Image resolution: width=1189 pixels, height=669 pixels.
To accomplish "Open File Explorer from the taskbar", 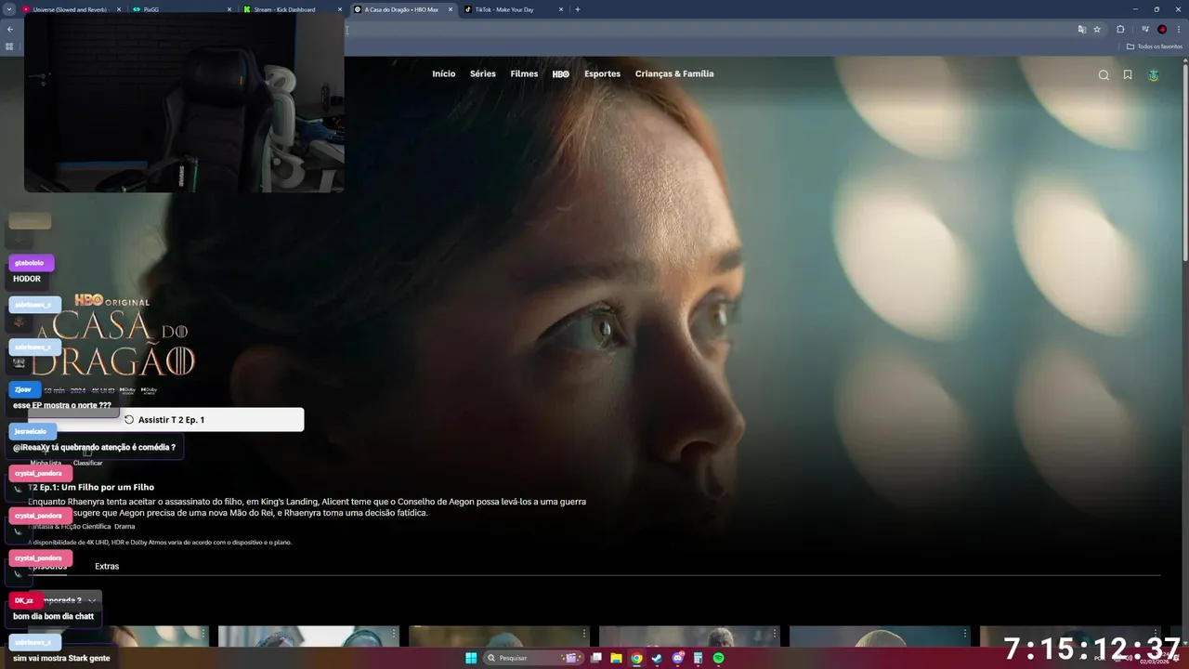I will click(616, 658).
